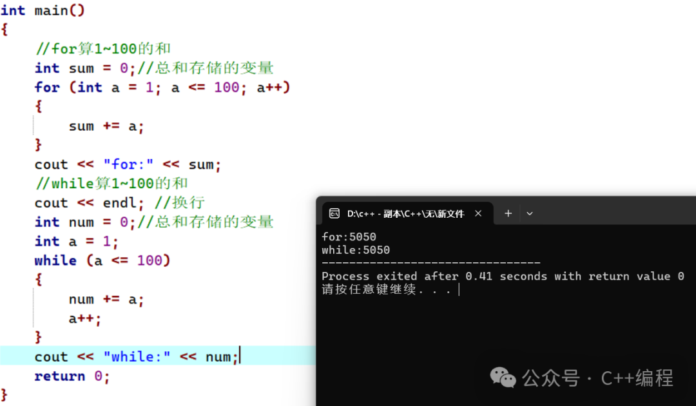
Task: Click the command prompt icon in terminal tab
Action: click(x=334, y=213)
